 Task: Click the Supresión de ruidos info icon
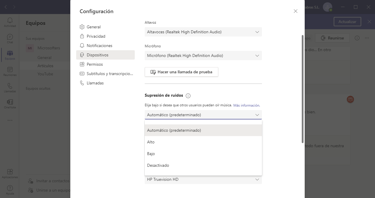[x=188, y=95]
